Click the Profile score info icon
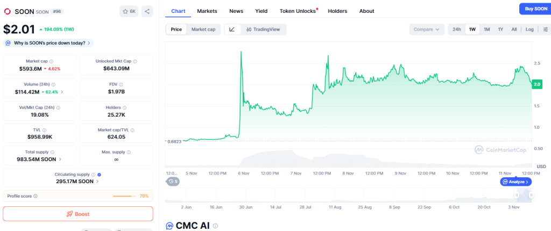551x231 pixels. 36,196
